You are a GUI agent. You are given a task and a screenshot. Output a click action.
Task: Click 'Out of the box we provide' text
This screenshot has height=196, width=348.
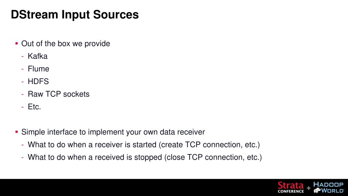point(66,44)
